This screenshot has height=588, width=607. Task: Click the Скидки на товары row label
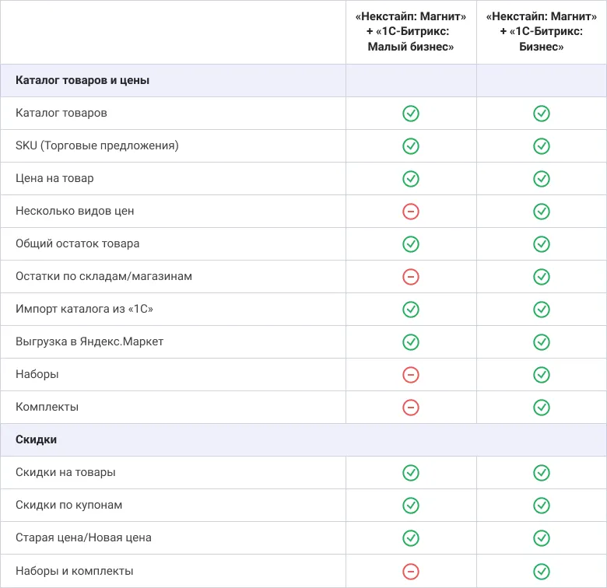tap(65, 472)
